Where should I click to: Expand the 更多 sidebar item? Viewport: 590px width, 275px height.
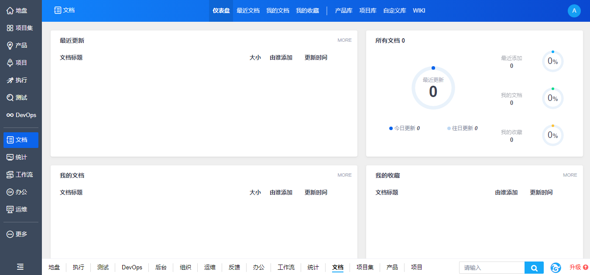click(x=21, y=234)
